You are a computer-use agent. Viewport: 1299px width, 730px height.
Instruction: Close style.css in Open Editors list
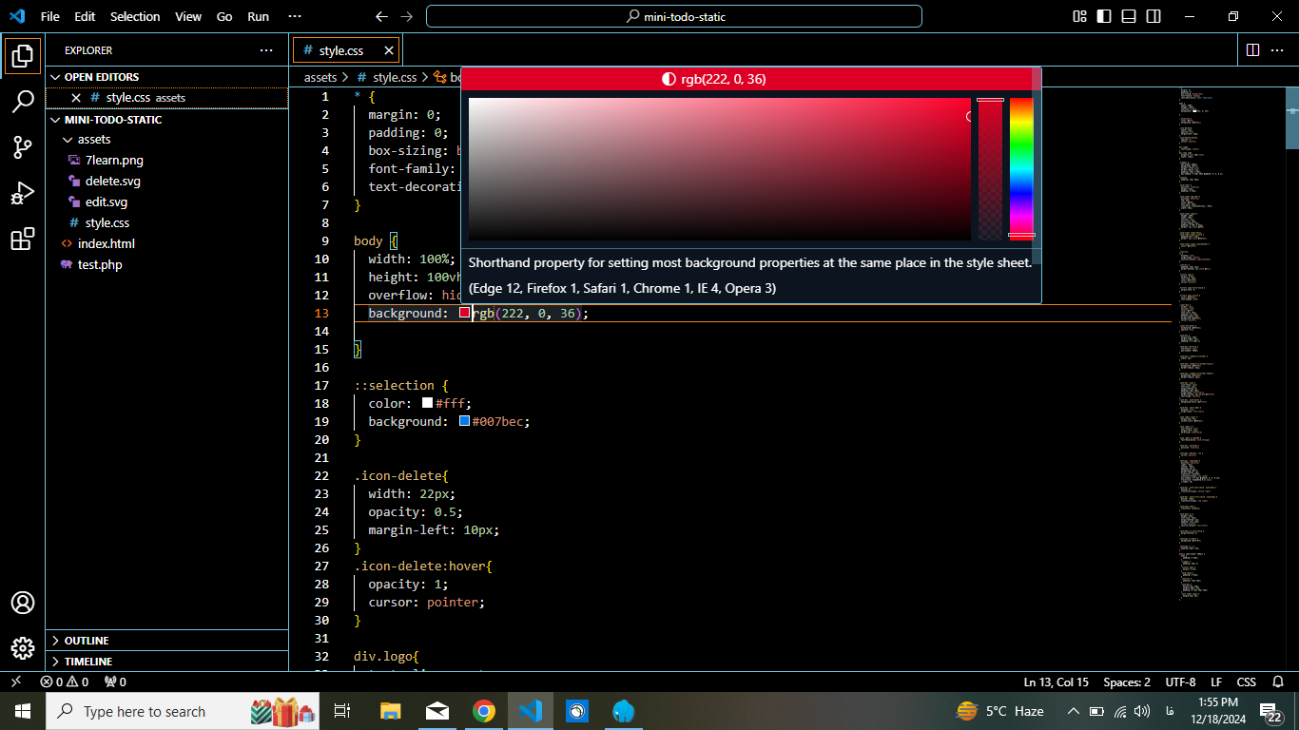76,98
